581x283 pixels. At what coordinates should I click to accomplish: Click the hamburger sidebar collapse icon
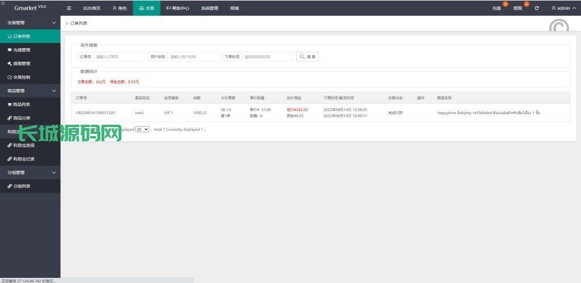(x=69, y=8)
